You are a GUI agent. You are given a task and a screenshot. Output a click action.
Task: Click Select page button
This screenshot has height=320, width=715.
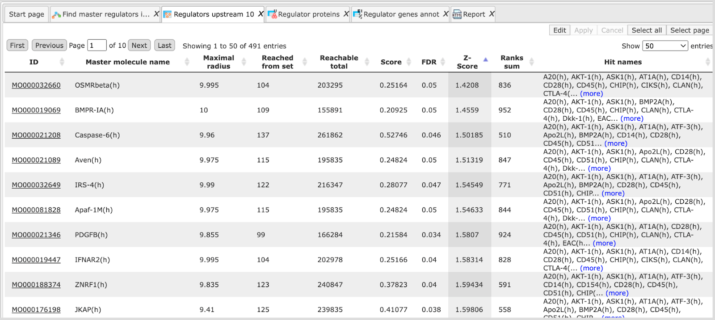(690, 30)
